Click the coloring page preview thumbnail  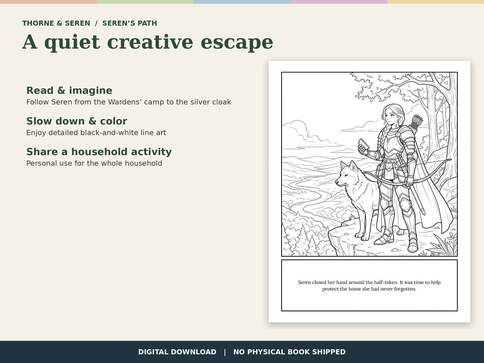369,192
